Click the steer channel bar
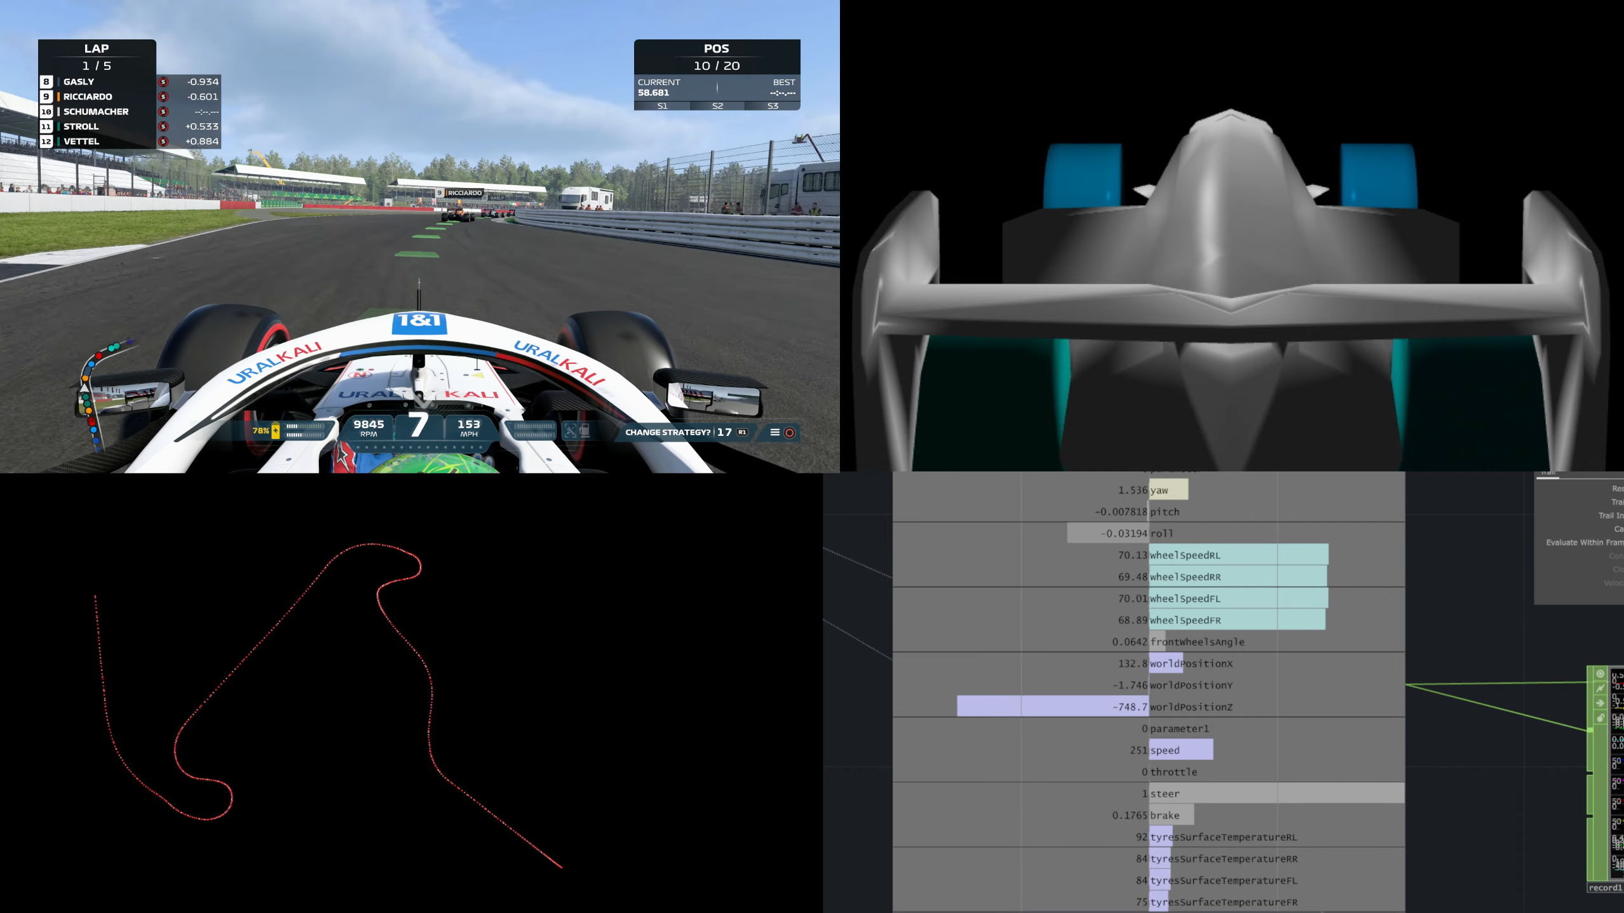Screen dimensions: 1624x913 pyautogui.click(x=1276, y=794)
